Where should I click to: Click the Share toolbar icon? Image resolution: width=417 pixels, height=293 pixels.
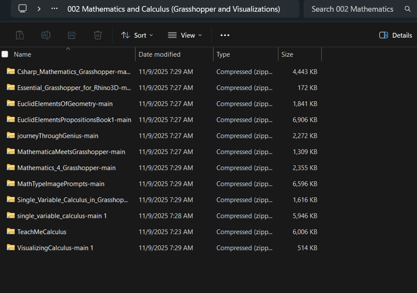point(72,35)
